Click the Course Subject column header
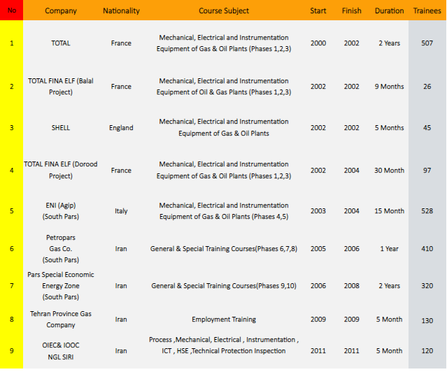Viewport: 447px width, 372px height. [x=224, y=10]
